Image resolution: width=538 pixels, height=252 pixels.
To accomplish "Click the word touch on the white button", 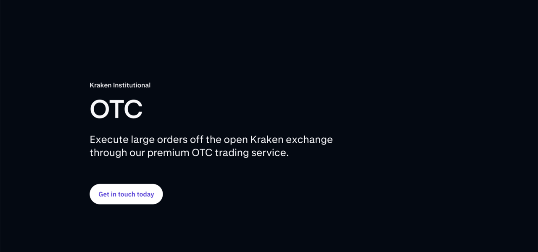I will (127, 194).
